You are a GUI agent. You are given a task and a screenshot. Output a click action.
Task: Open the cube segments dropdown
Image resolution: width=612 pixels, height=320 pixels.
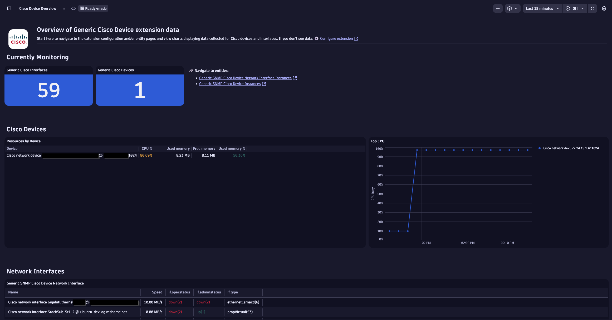512,8
